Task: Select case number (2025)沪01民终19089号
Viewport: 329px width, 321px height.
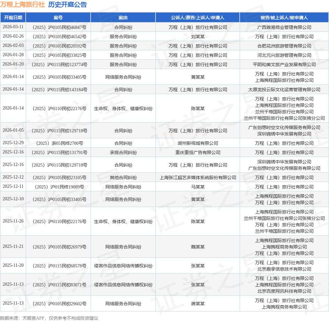Action: point(59,187)
